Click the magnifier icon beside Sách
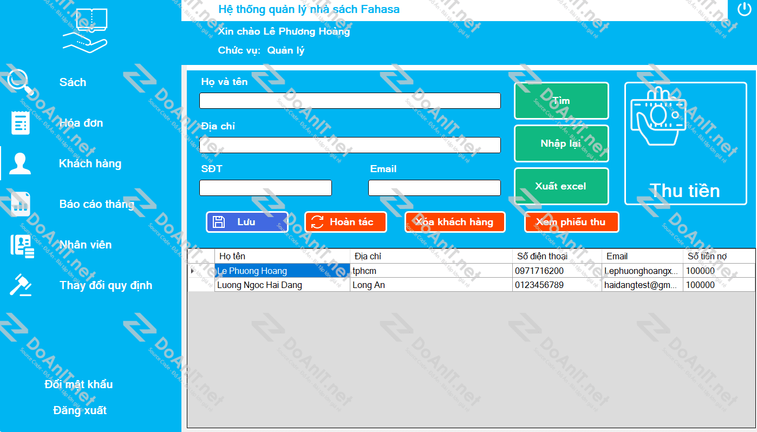 (21, 82)
